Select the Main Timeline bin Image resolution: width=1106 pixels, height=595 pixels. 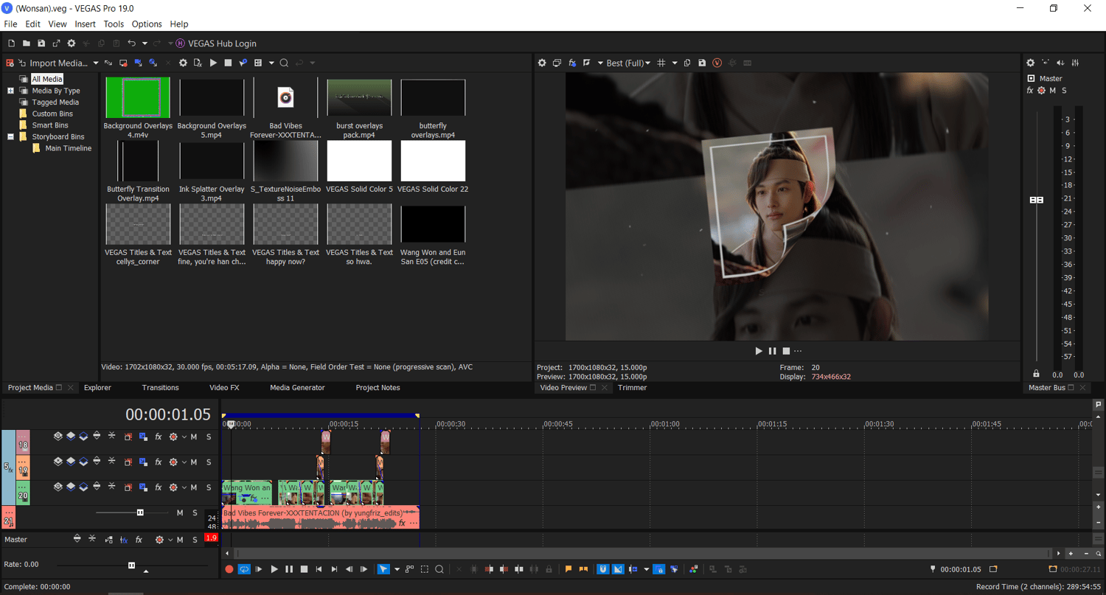click(x=69, y=148)
